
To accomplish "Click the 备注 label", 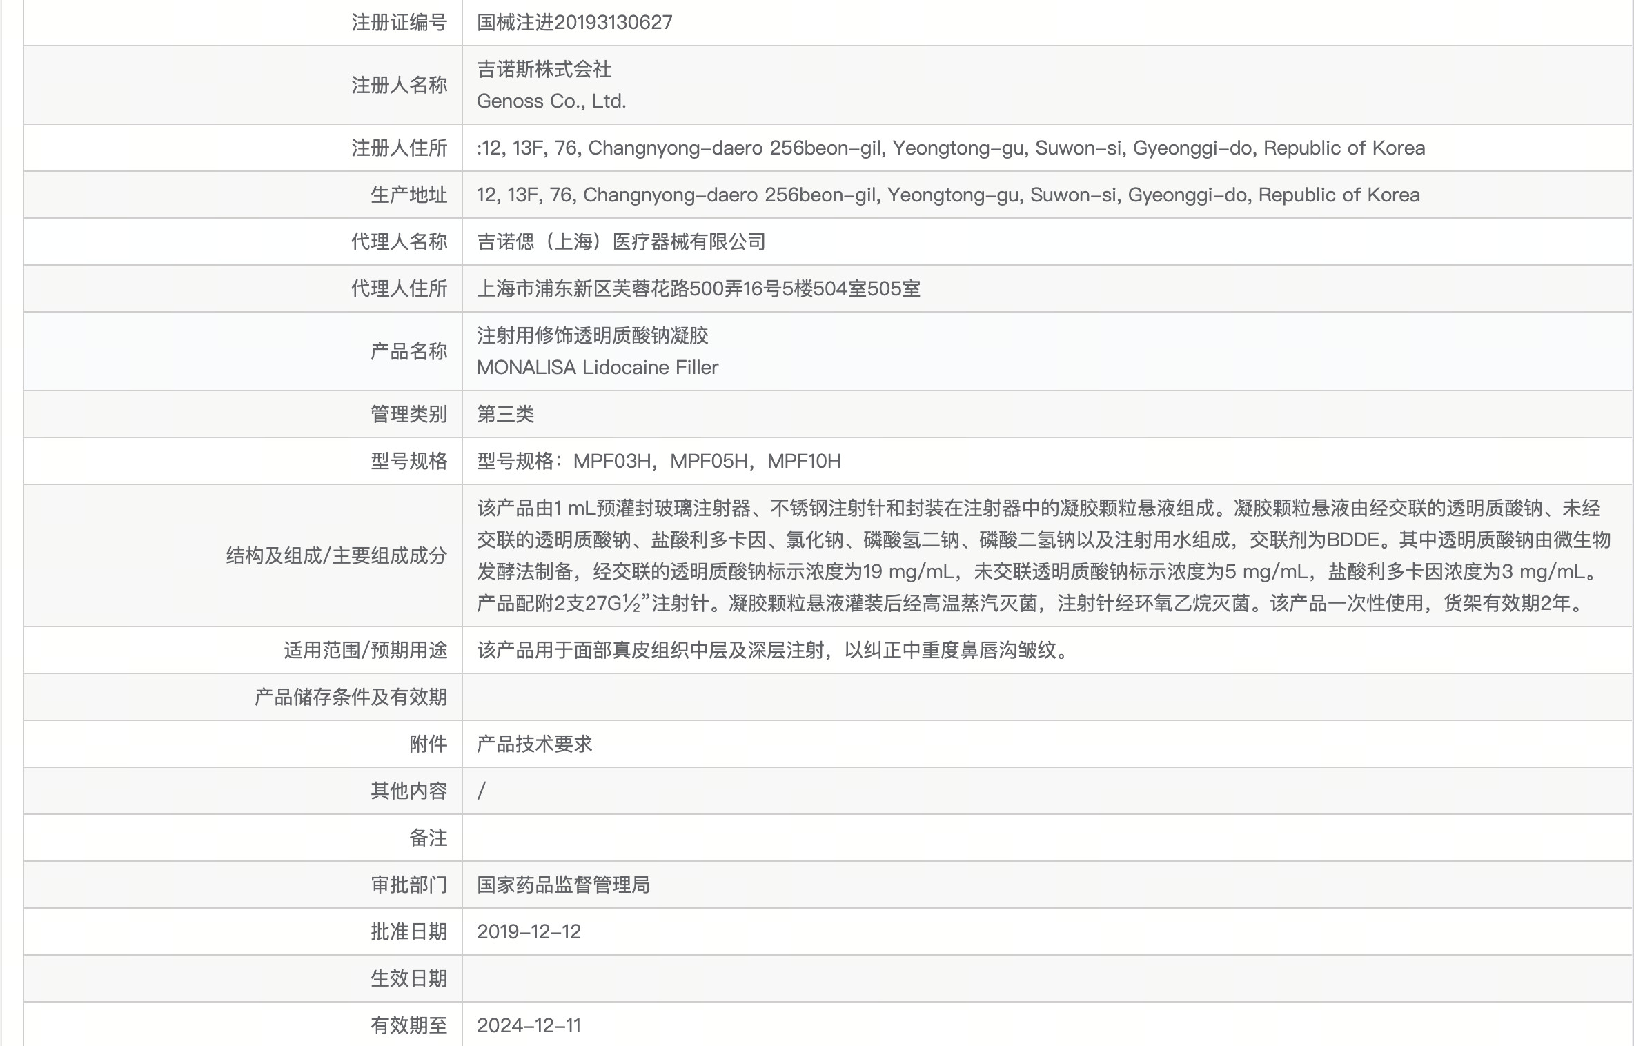I will [x=429, y=838].
